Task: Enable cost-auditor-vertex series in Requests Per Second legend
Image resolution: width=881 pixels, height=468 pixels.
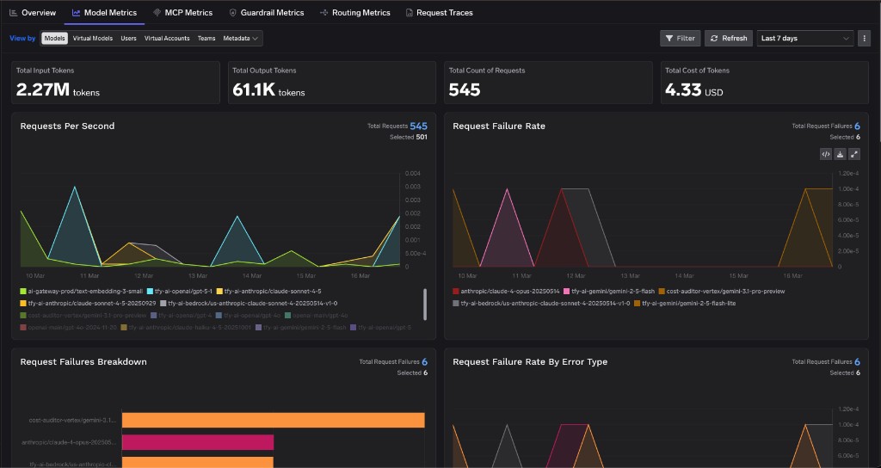Action: point(83,315)
